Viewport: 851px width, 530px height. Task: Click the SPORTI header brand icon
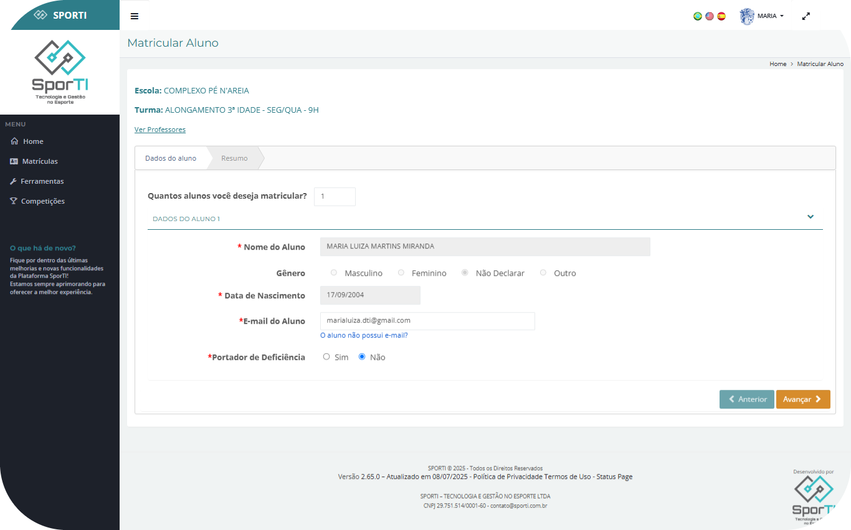click(40, 15)
